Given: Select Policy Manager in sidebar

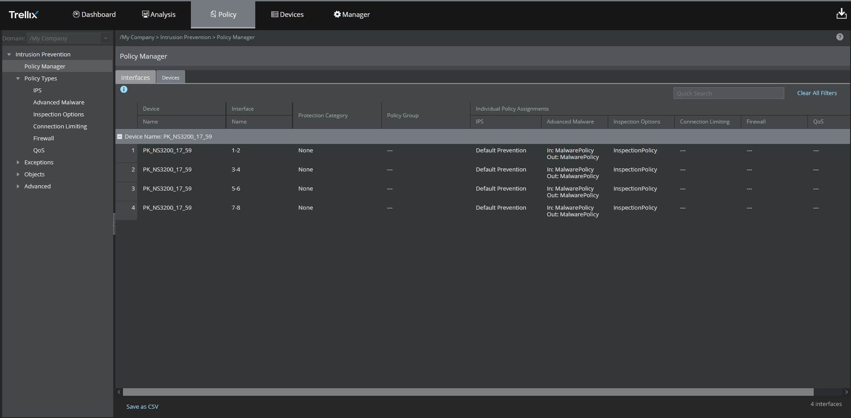Looking at the screenshot, I should coord(45,66).
